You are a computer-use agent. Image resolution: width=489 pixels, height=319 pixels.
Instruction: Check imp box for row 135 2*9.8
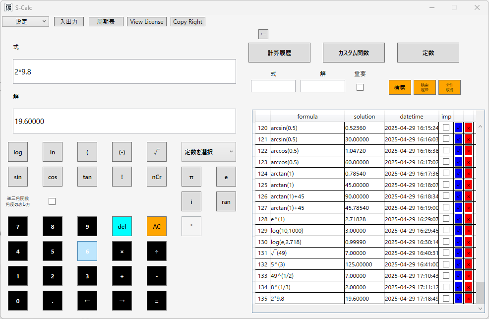tap(446, 298)
